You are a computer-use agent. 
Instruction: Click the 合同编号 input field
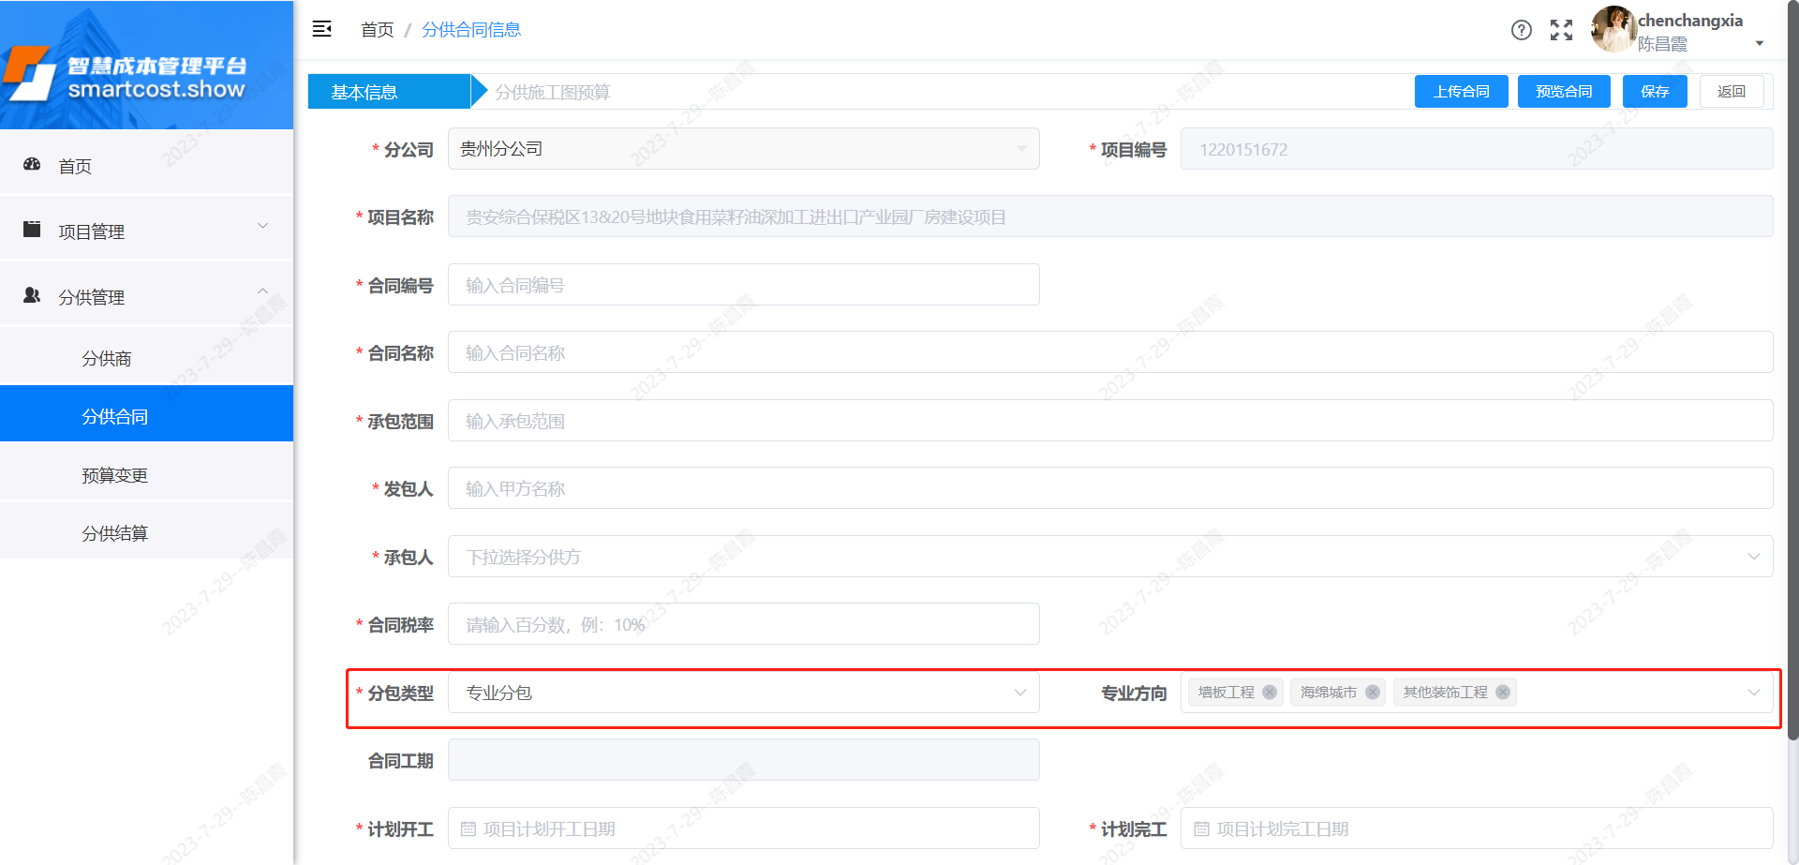pos(743,285)
